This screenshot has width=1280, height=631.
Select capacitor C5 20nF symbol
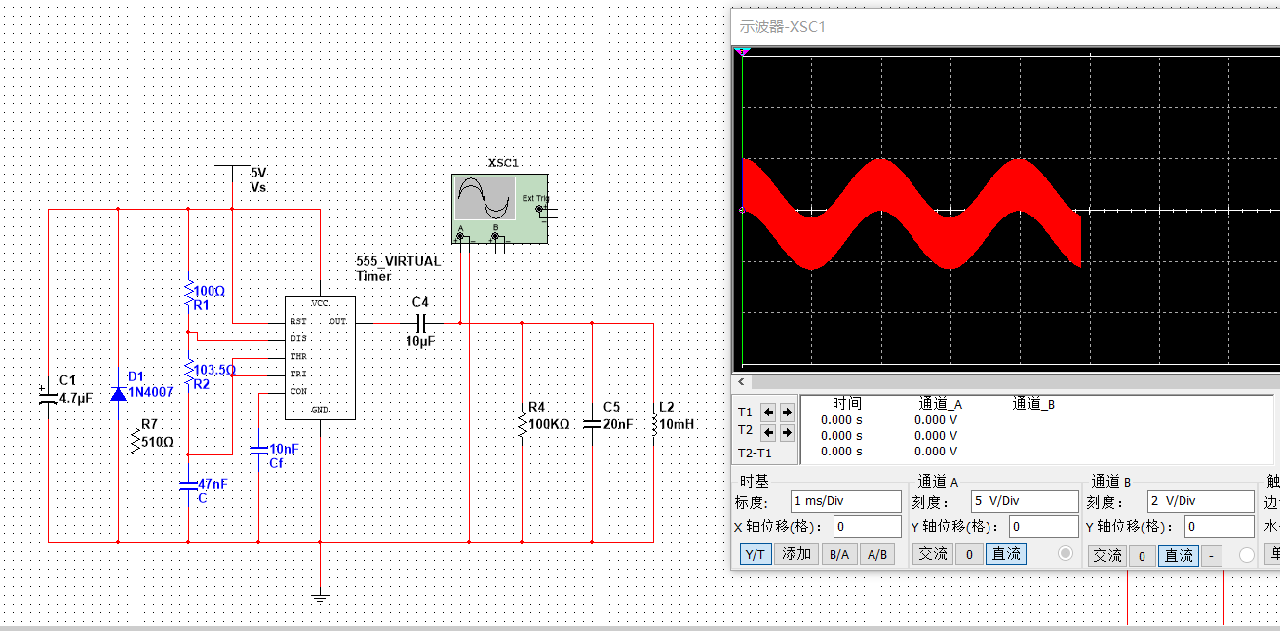coord(592,424)
